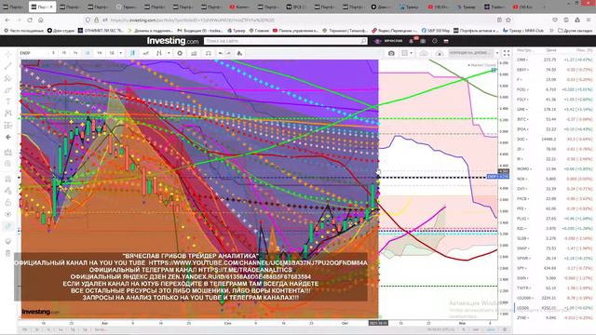Open notifications bell in Investing header
Screen dimensions: 596x335
click(x=412, y=41)
